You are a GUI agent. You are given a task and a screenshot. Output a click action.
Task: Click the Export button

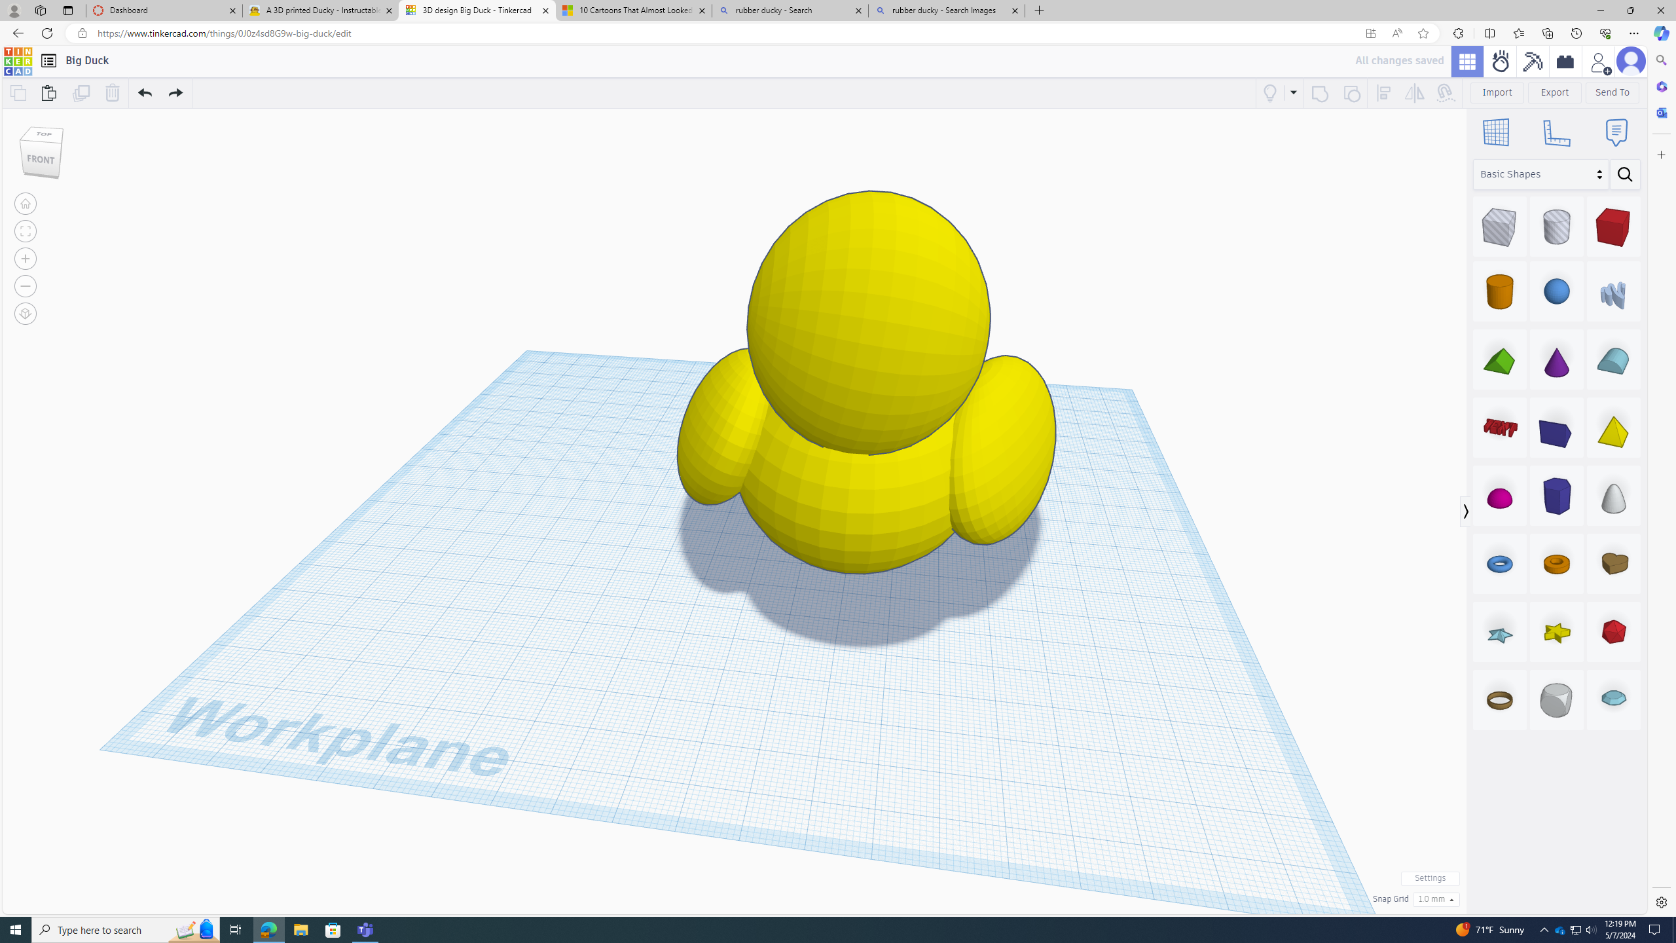click(1554, 92)
